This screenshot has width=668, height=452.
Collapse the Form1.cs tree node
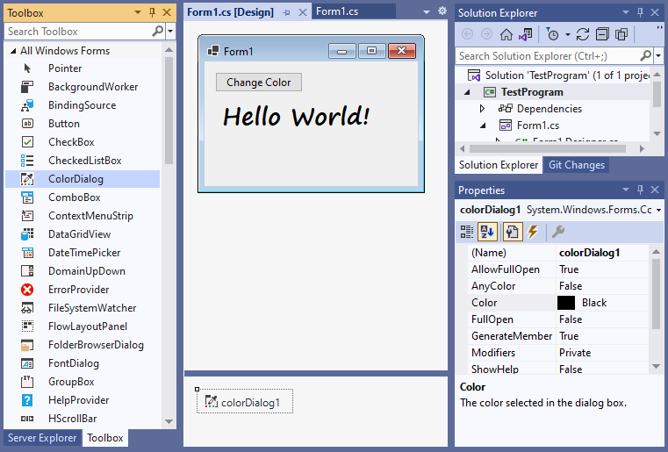(x=483, y=126)
